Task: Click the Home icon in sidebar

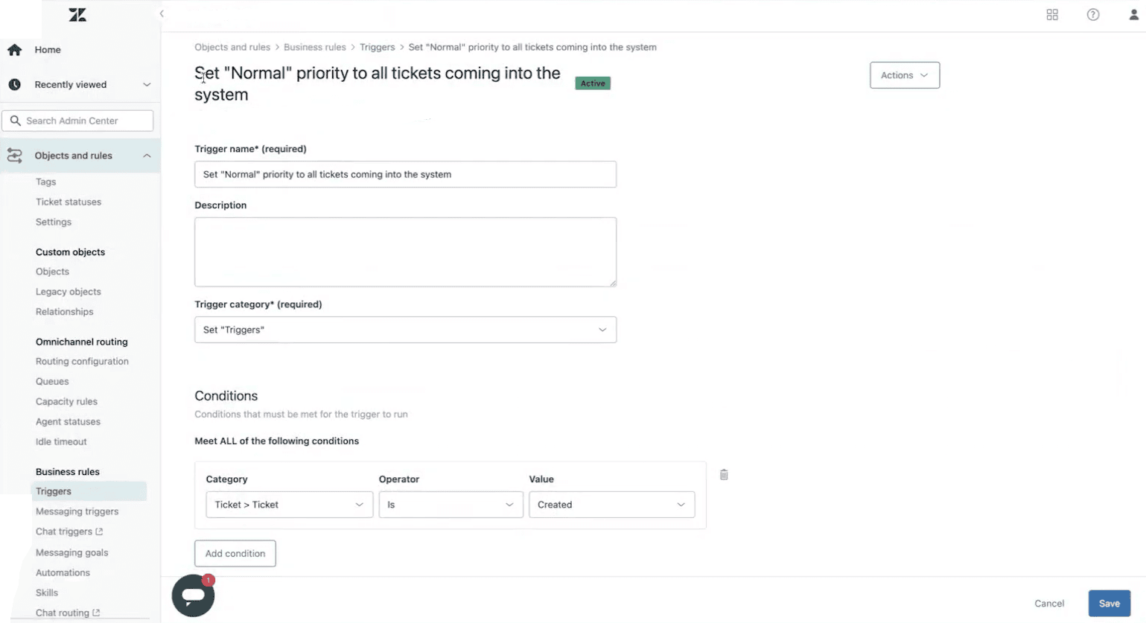Action: 15,50
